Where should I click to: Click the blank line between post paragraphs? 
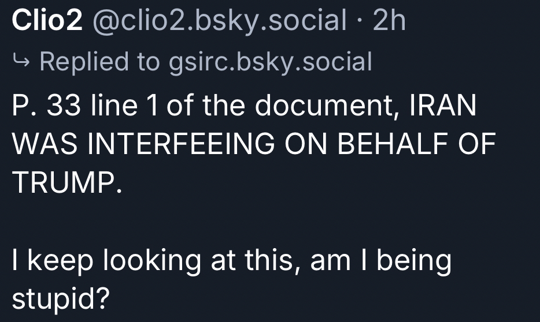point(231,222)
